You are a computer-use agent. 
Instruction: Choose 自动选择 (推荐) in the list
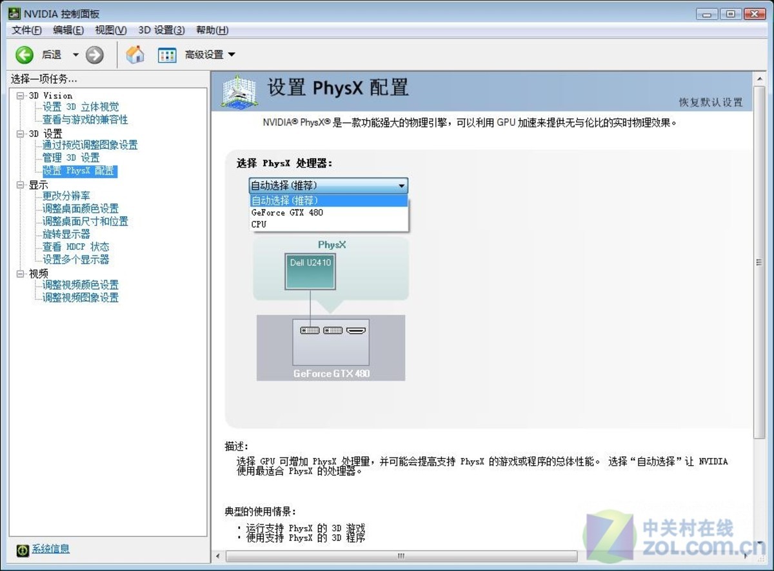pyautogui.click(x=329, y=201)
